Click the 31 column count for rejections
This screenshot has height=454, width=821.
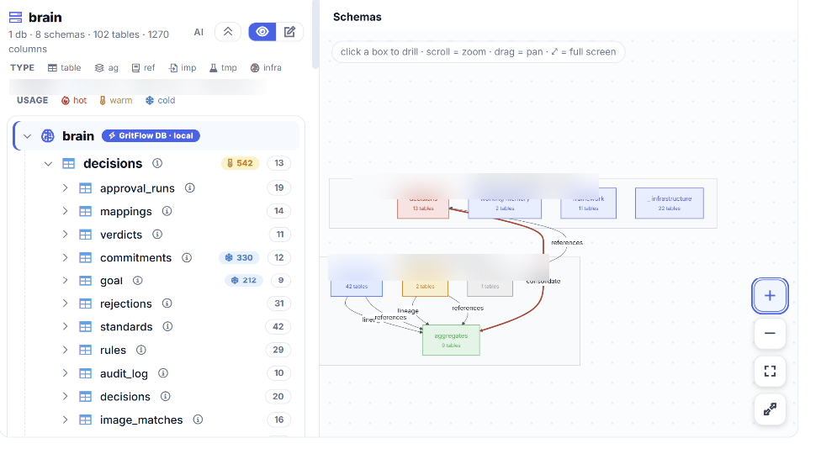coord(279,304)
